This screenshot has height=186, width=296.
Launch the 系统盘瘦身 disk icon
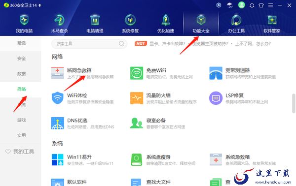[137, 159]
